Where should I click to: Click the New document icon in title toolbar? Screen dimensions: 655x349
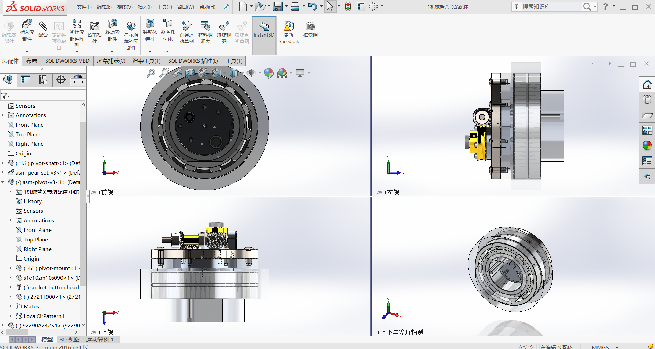tap(243, 6)
